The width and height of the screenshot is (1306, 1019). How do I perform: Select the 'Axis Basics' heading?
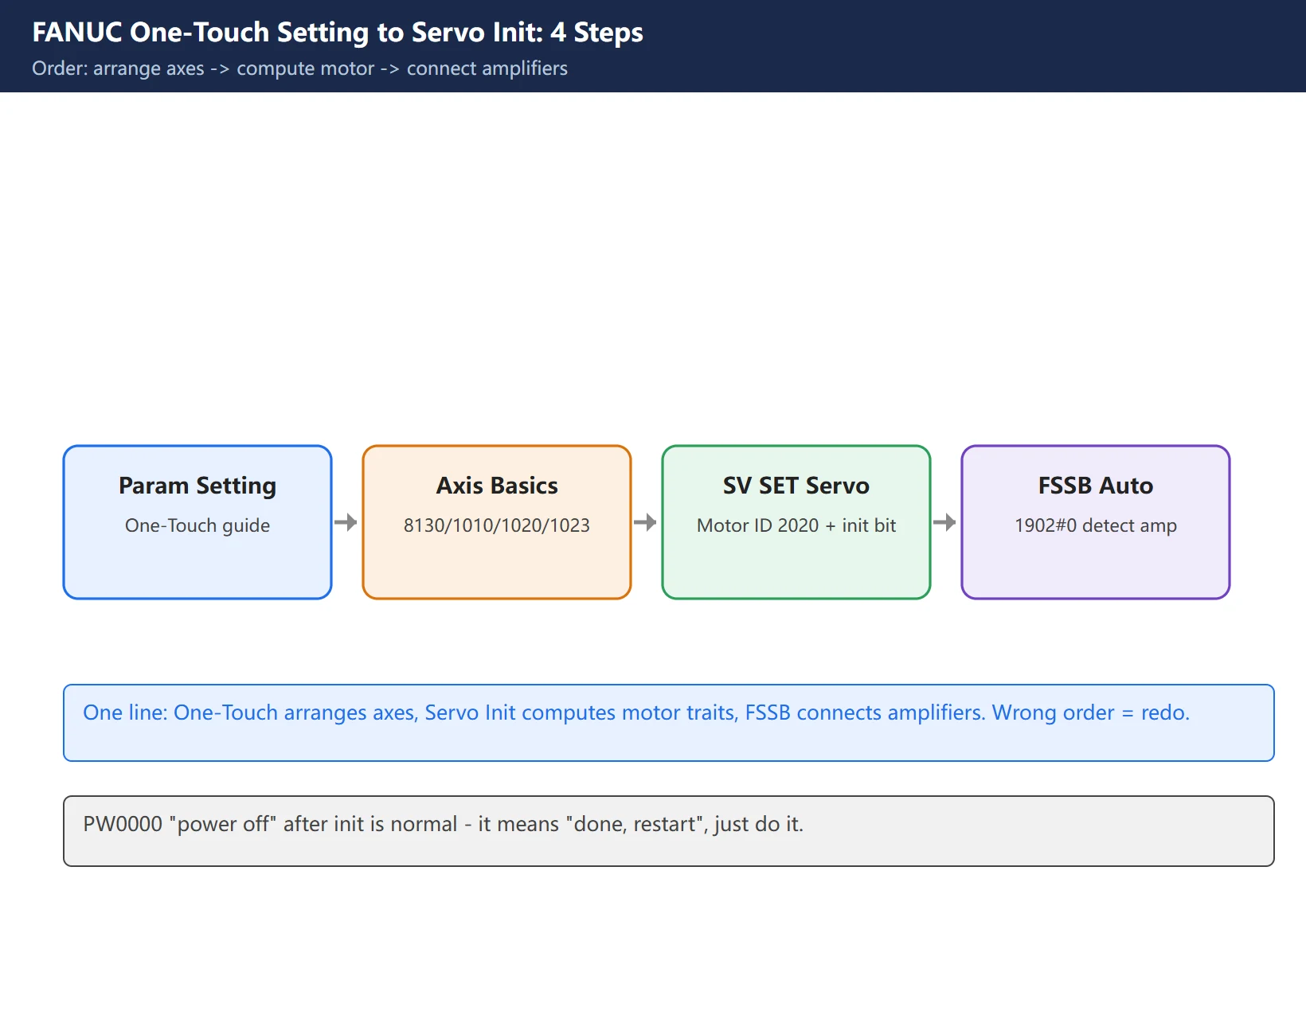497,486
